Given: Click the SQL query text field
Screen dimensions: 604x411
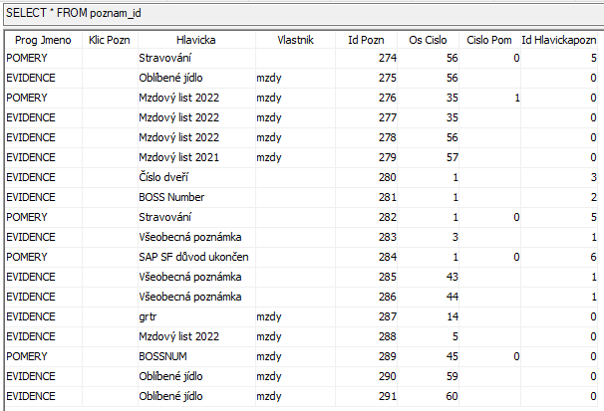Looking at the screenshot, I should click(304, 14).
